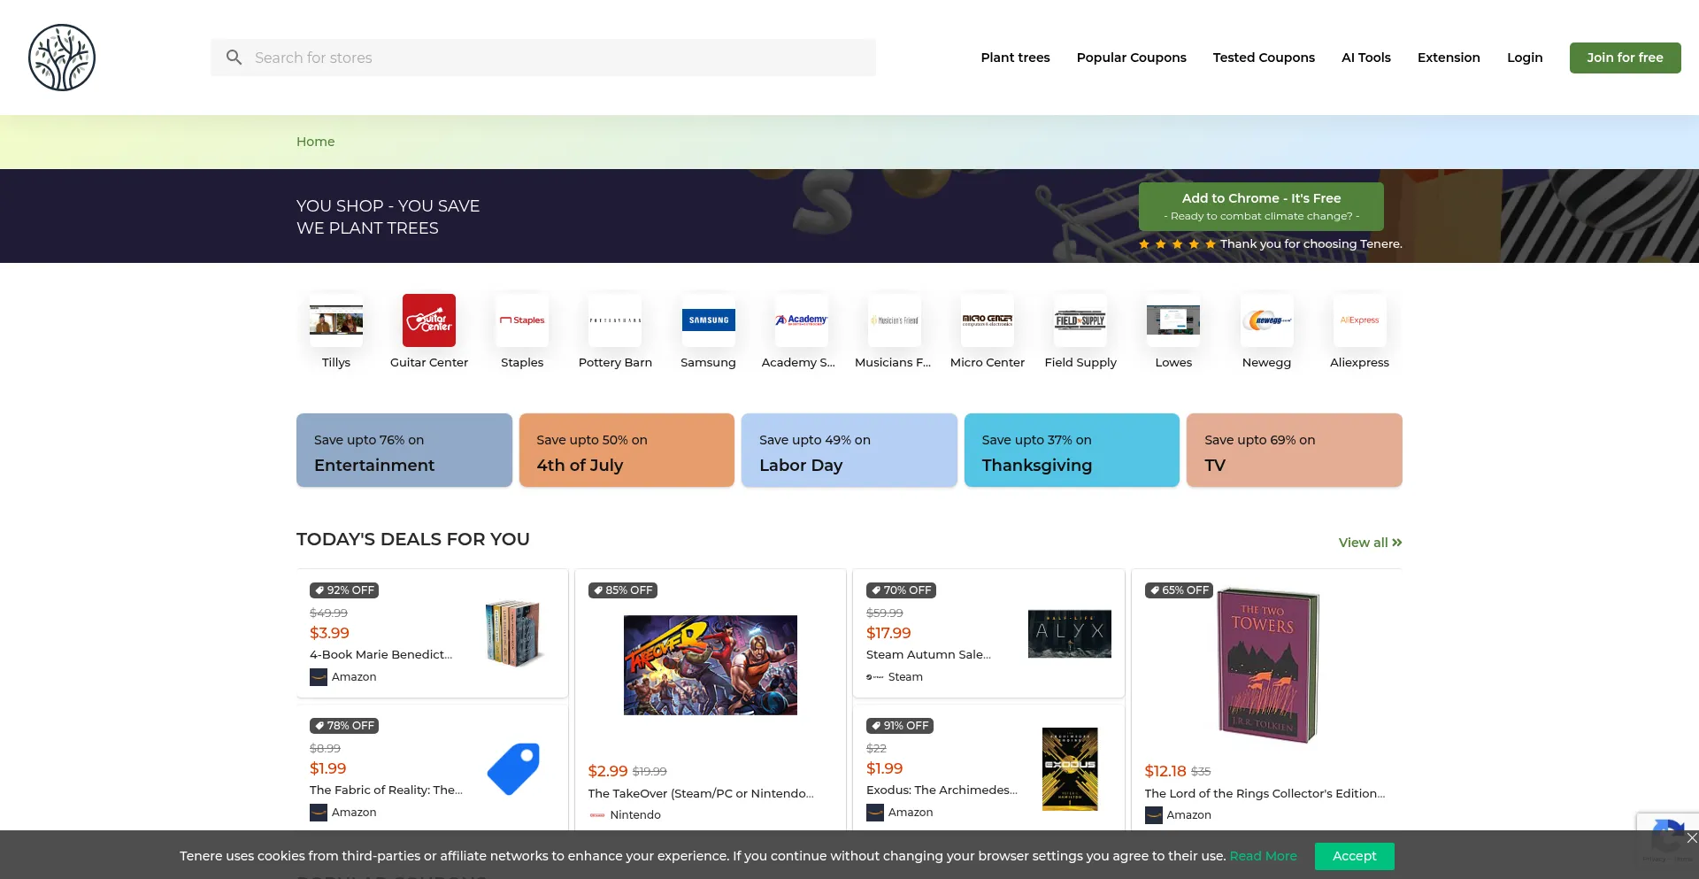This screenshot has width=1699, height=879.
Task: Open the Aliexpress store icon
Action: [x=1359, y=320]
